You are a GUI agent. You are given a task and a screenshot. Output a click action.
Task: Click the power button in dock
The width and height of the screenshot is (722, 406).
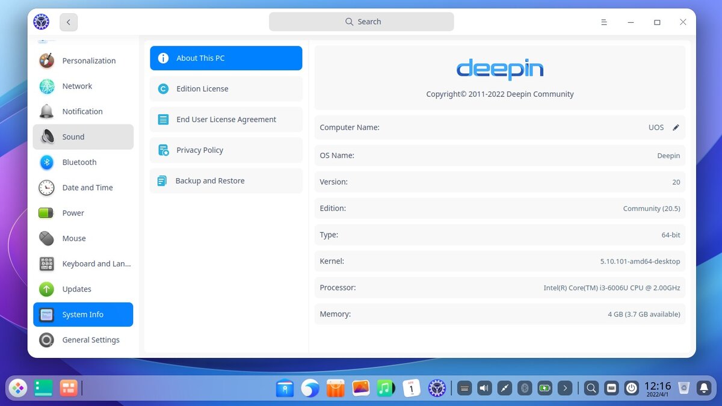[x=631, y=389]
